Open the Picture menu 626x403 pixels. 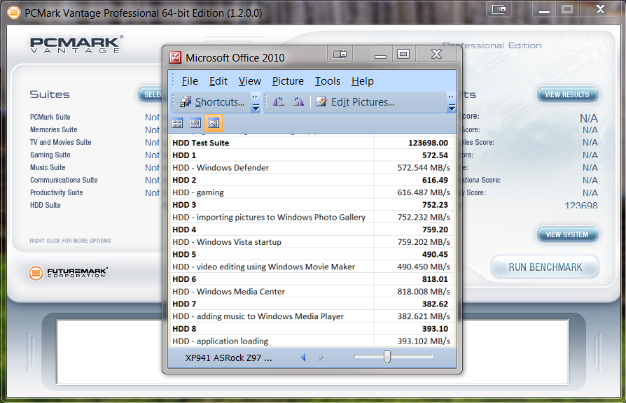[x=288, y=81]
